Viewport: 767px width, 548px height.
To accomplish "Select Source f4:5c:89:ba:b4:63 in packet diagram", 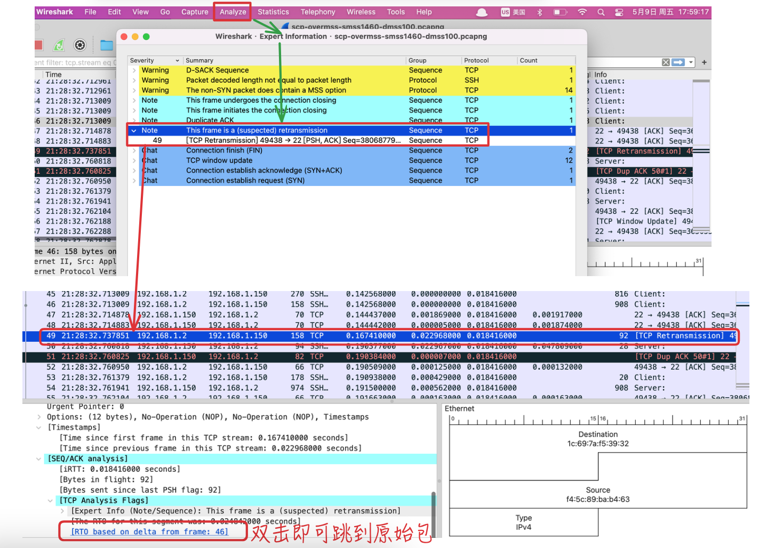I will pos(598,495).
